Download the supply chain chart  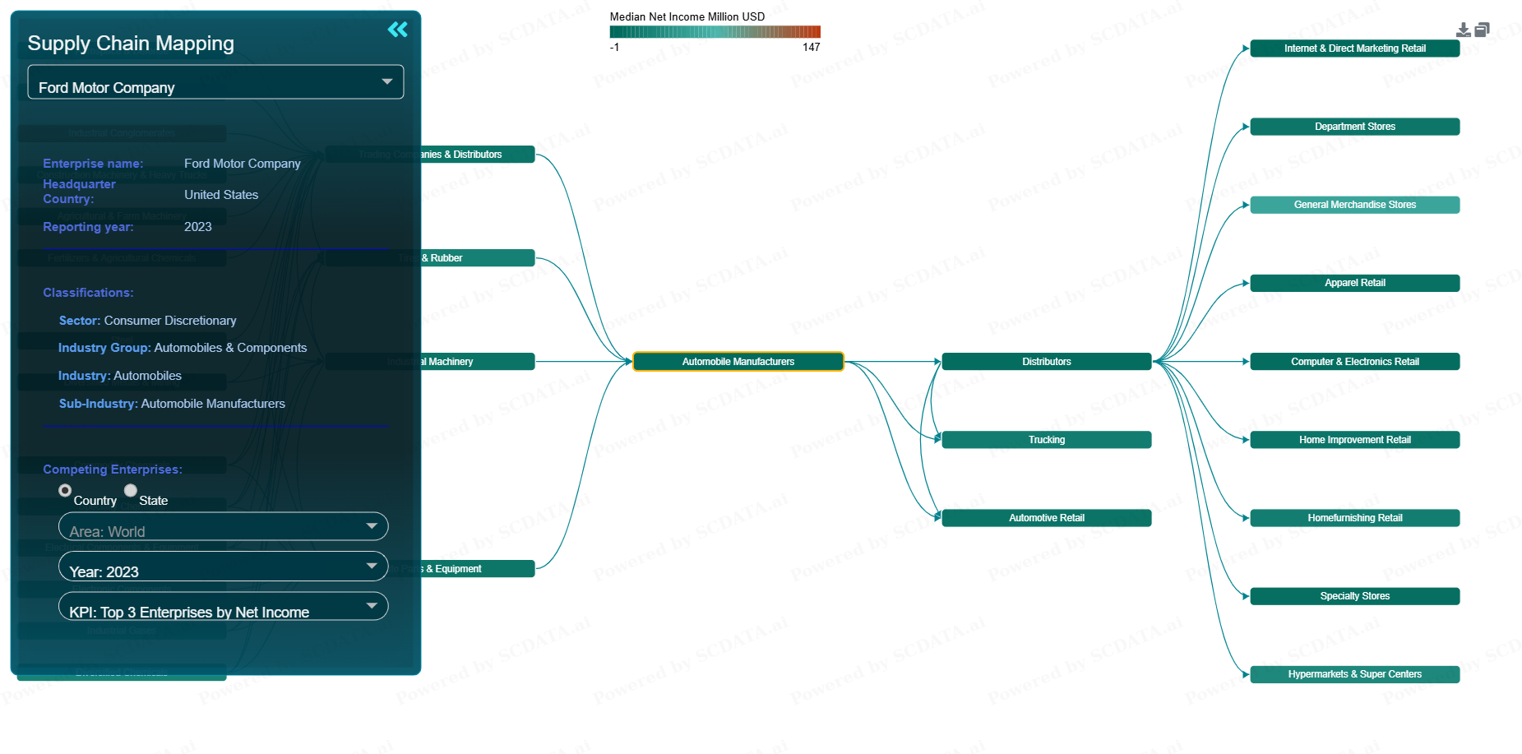(1464, 30)
